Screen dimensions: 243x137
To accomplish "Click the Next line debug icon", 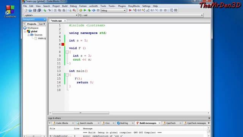I will 139,10.
